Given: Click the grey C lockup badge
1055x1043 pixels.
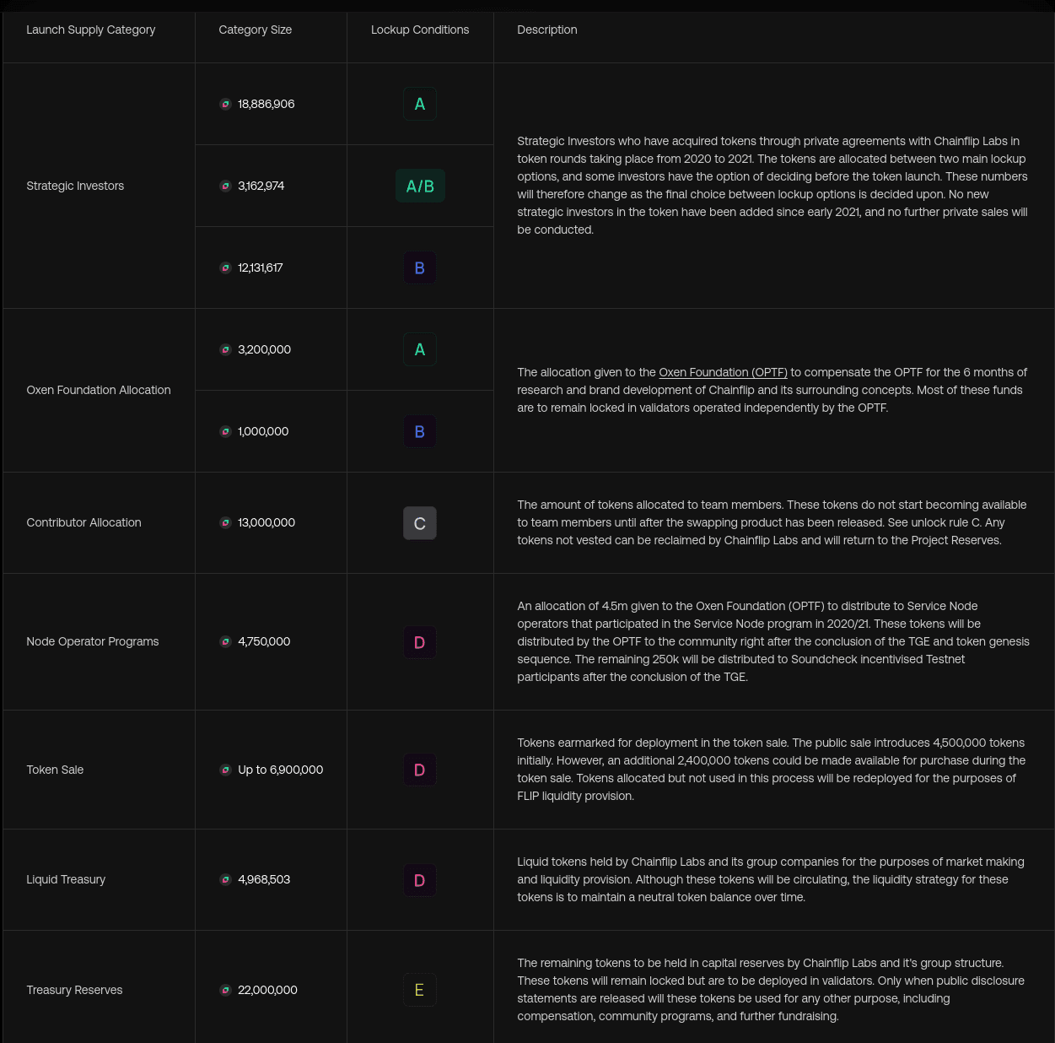Looking at the screenshot, I should pos(420,523).
